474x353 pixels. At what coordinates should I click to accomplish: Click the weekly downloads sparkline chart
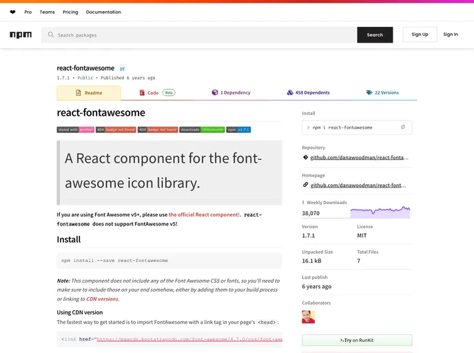coord(380,212)
